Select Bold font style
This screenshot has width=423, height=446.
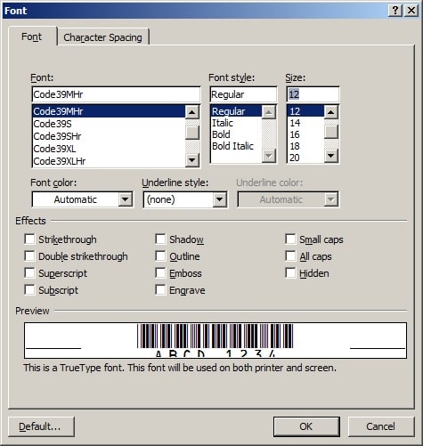[x=236, y=134]
